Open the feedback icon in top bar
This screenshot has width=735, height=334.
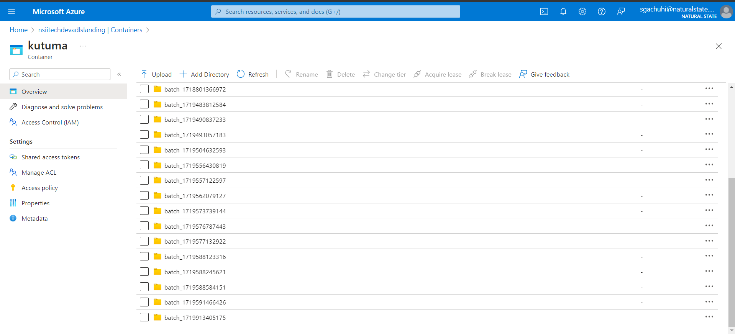coord(621,11)
